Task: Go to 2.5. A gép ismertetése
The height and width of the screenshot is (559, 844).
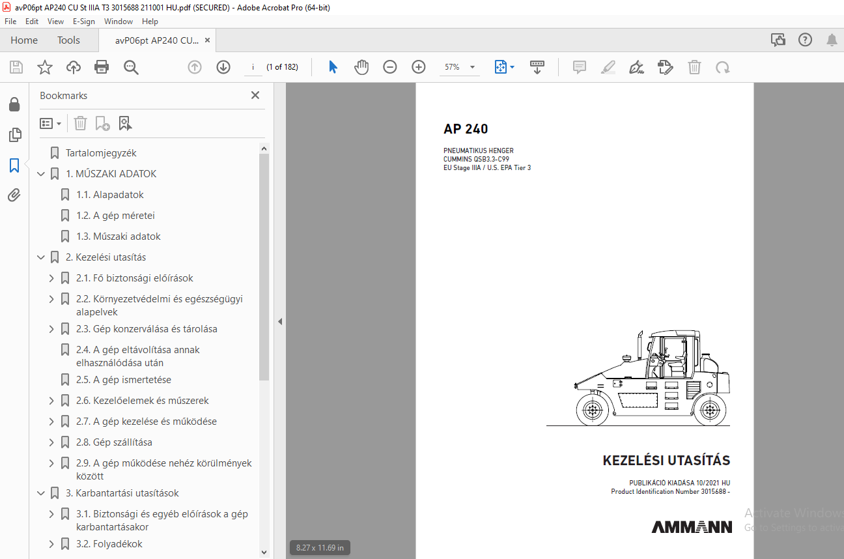Action: click(124, 380)
